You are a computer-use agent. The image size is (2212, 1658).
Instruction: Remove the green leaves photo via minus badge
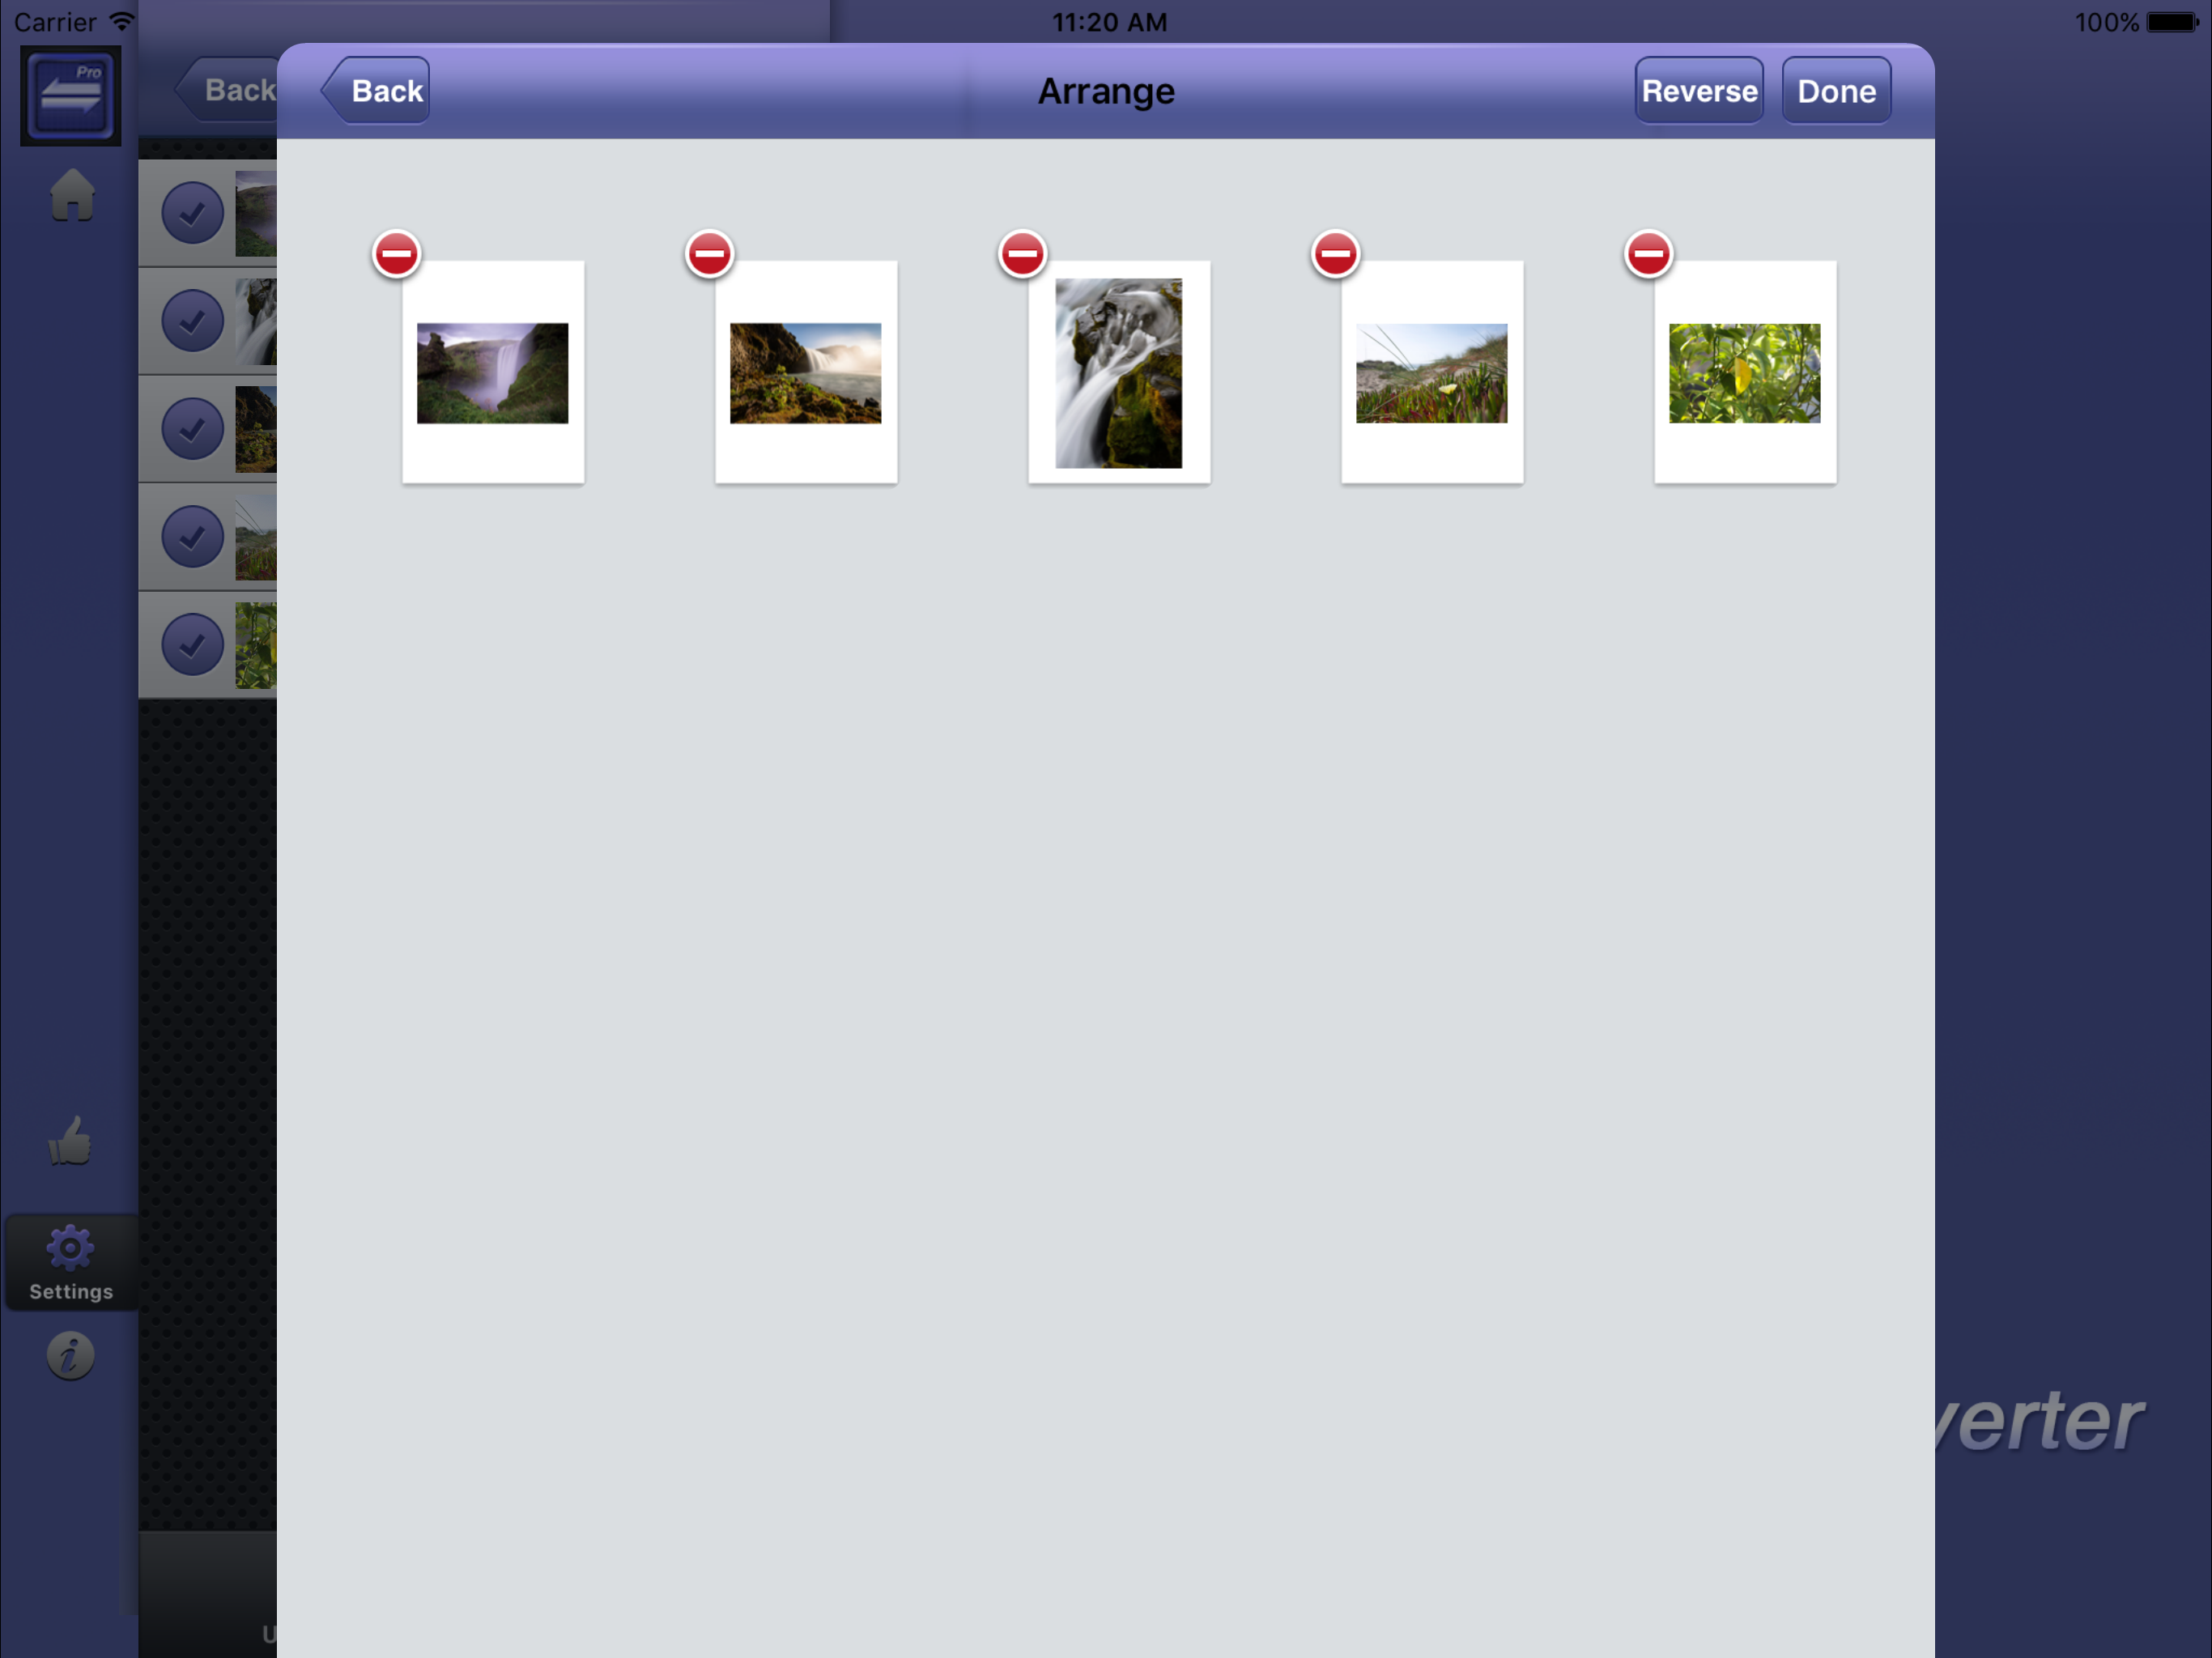(x=1648, y=255)
